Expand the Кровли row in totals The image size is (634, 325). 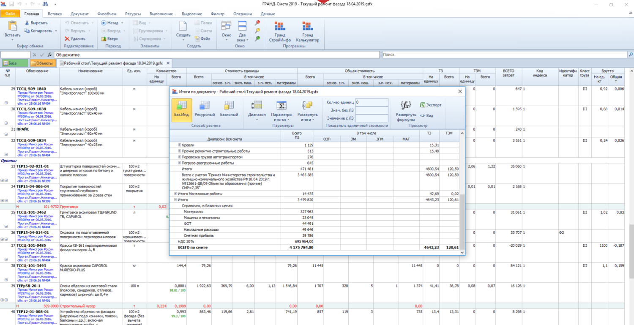(x=180, y=145)
